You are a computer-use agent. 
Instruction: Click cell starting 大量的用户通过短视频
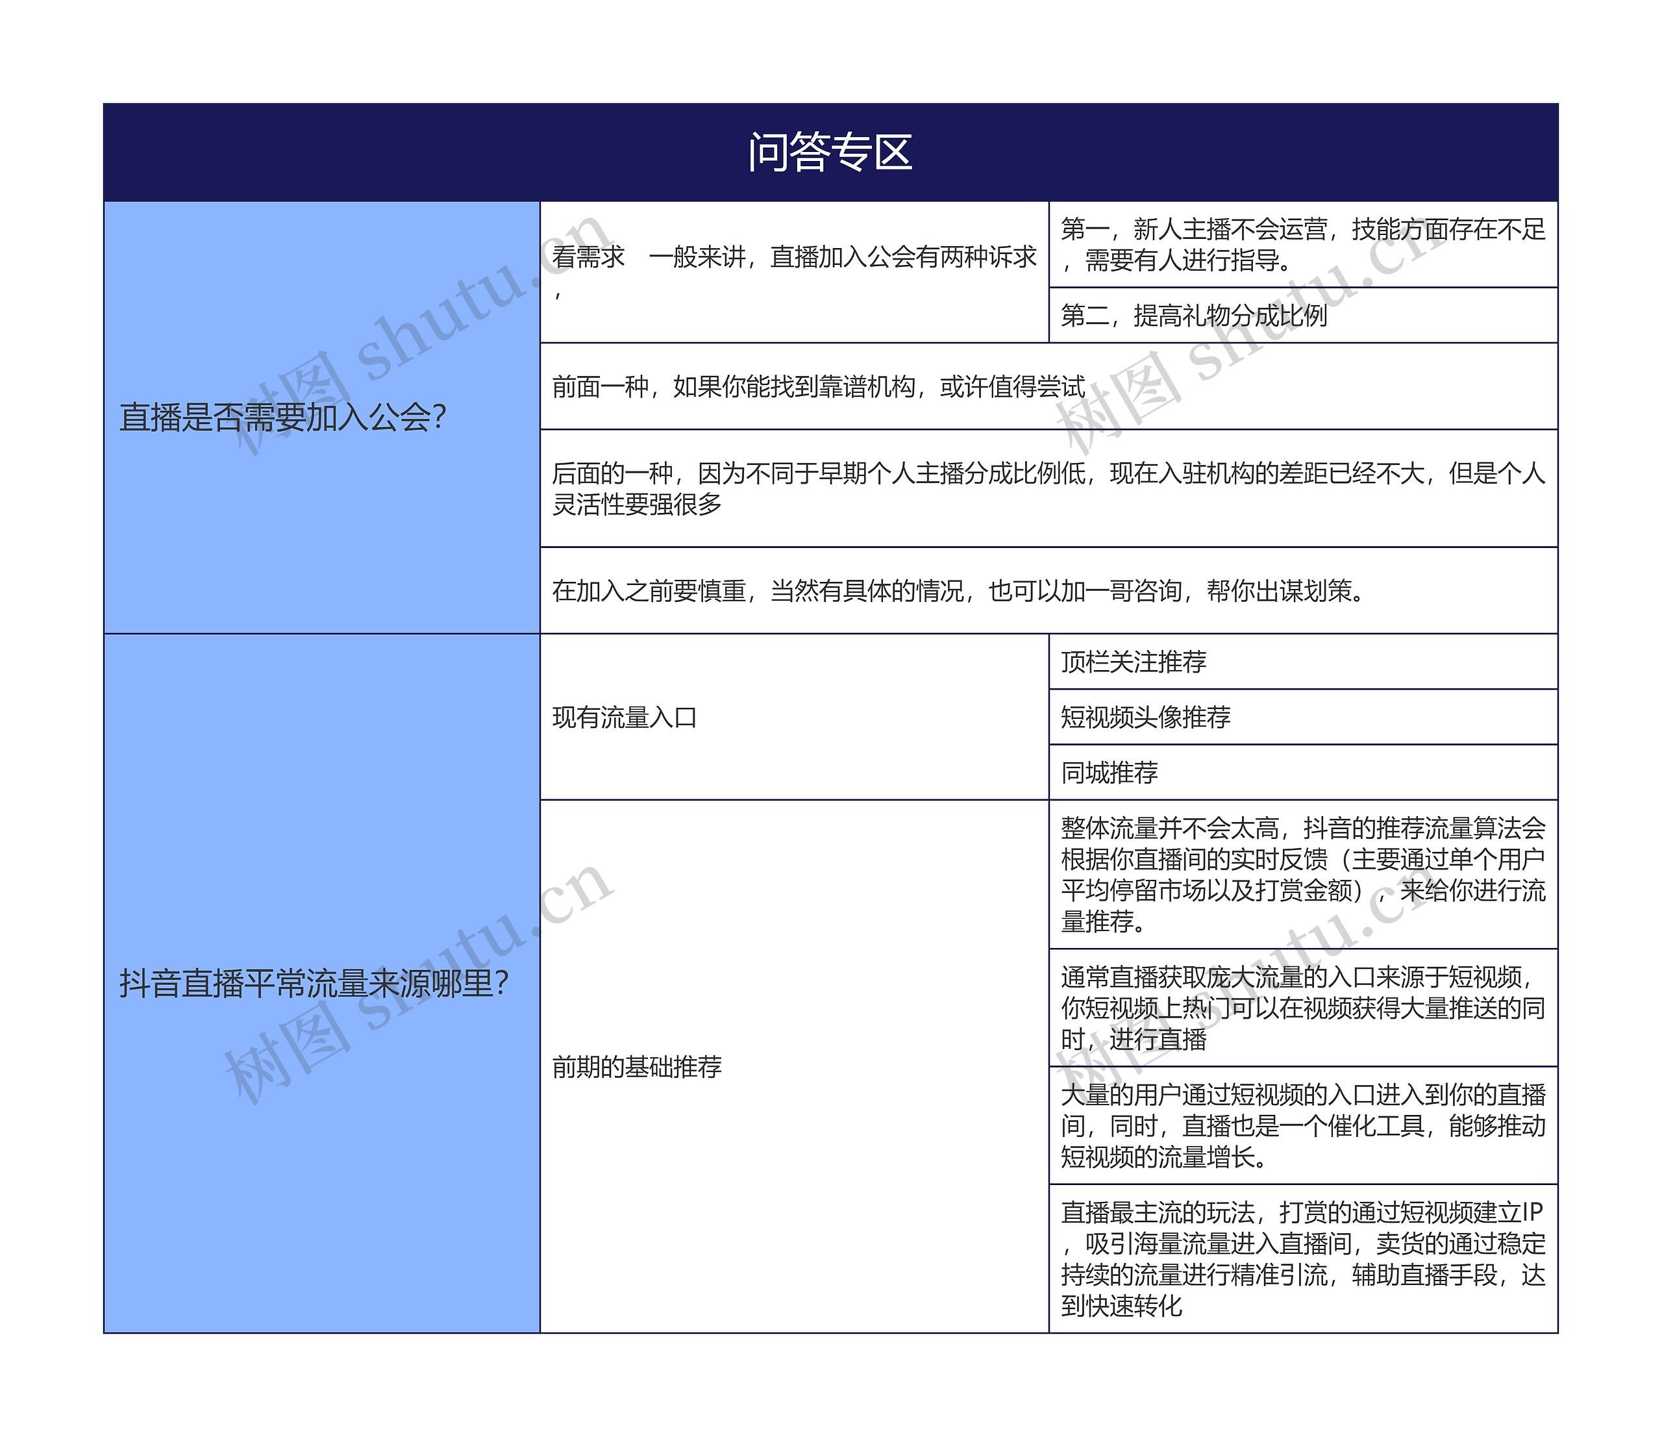(x=1304, y=1126)
